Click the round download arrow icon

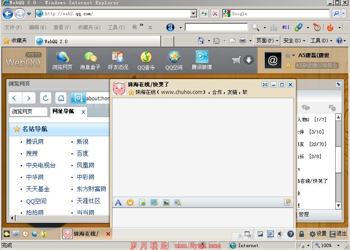[249, 60]
